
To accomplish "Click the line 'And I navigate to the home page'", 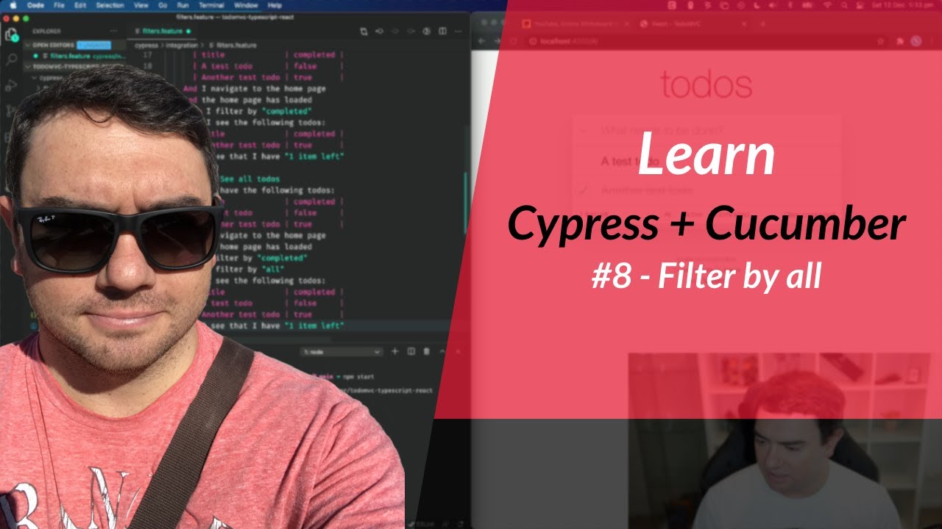I will pyautogui.click(x=255, y=89).
